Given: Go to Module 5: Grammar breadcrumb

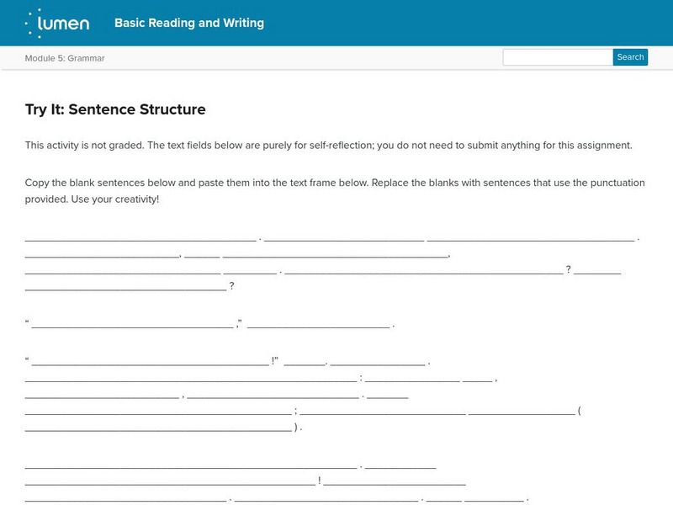Looking at the screenshot, I should [x=65, y=58].
